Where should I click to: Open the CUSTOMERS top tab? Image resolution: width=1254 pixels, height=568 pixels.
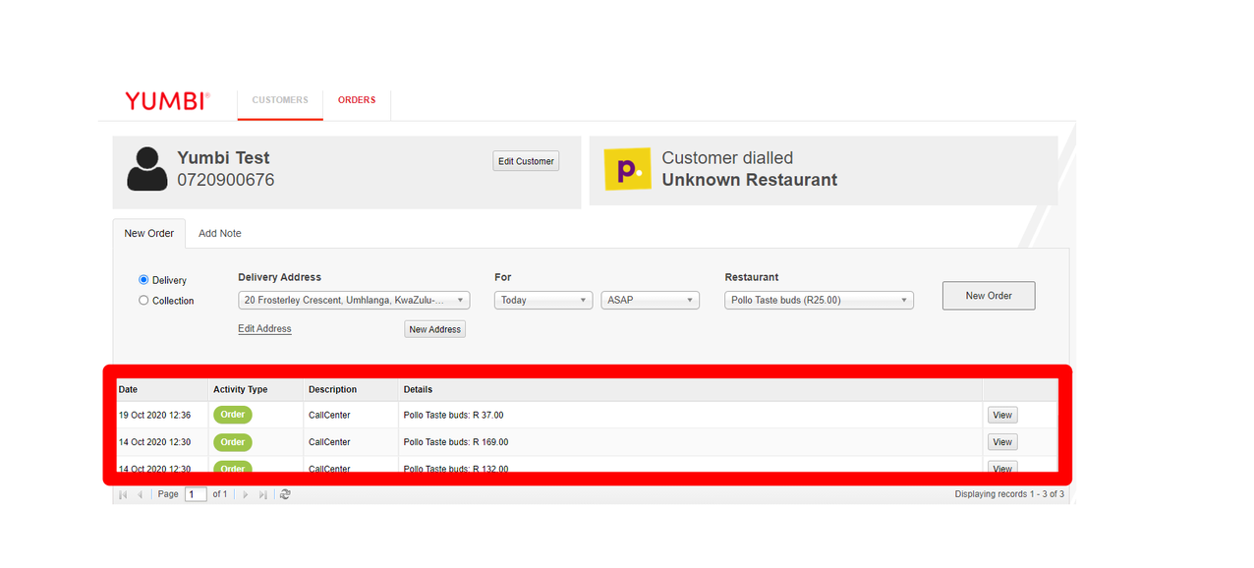pyautogui.click(x=280, y=100)
